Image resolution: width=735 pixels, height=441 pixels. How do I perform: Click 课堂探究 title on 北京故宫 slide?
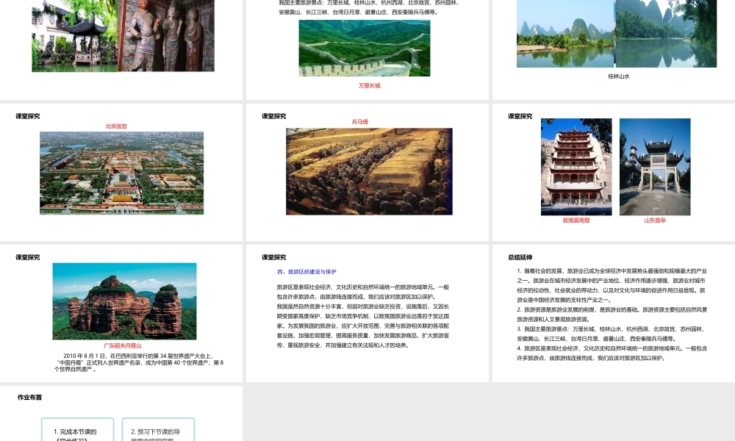28,115
